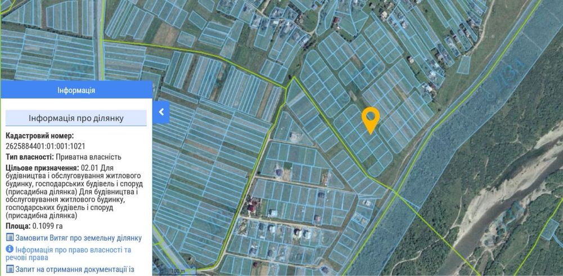Click the grey paved road crossing the green boundary
This screenshot has width=563, height=276.
coord(99,39)
